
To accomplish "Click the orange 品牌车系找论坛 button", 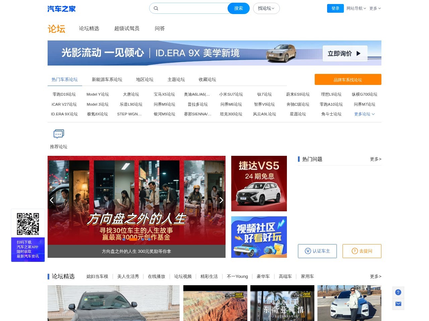I will [x=348, y=80].
